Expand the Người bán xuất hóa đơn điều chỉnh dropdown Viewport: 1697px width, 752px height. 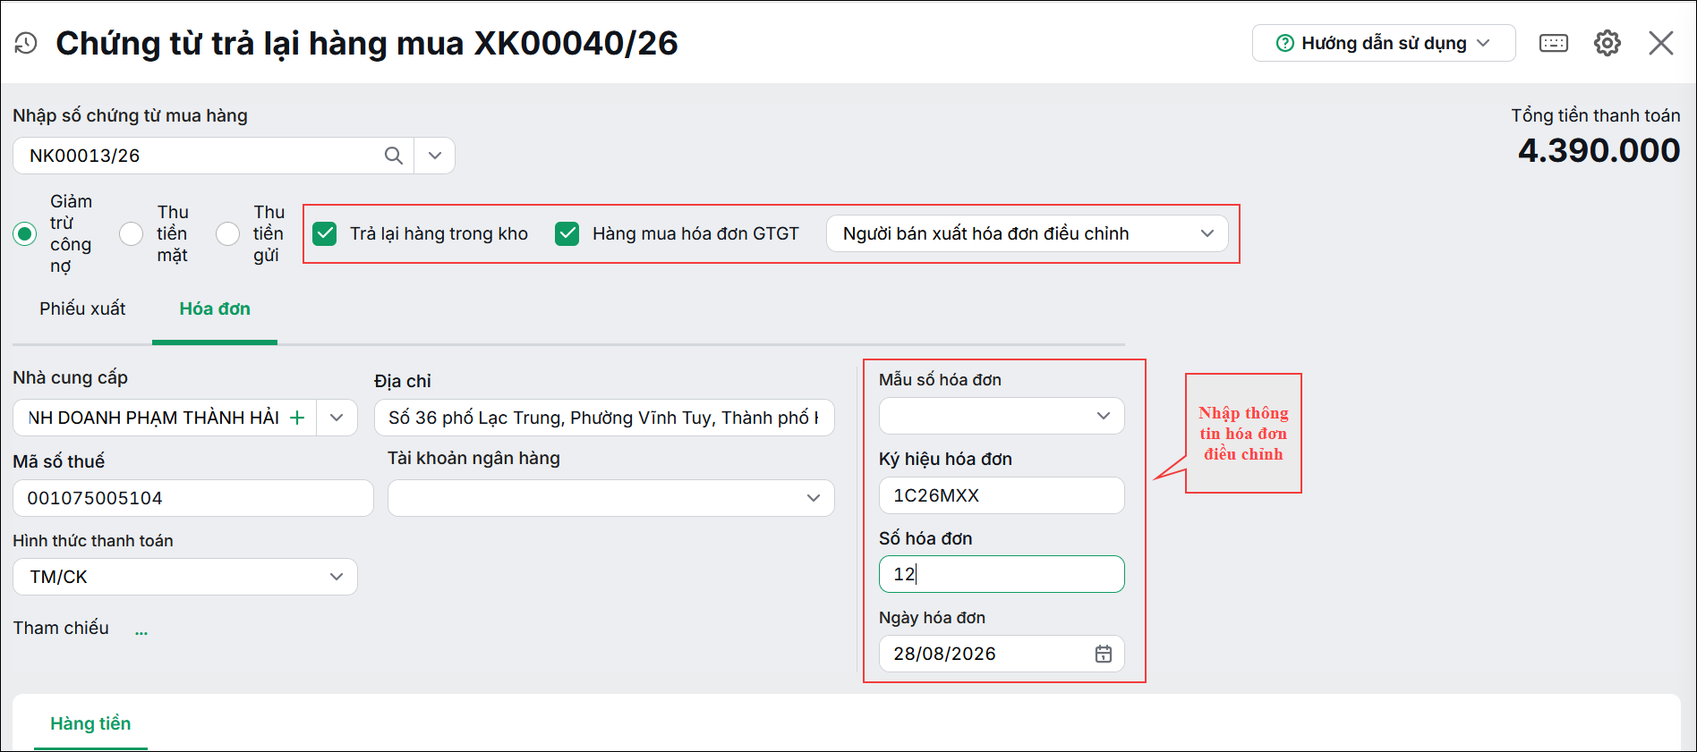tap(1028, 233)
